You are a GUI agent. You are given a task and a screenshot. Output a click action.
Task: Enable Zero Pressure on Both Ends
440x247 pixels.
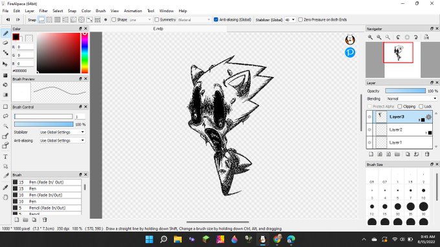(x=300, y=19)
